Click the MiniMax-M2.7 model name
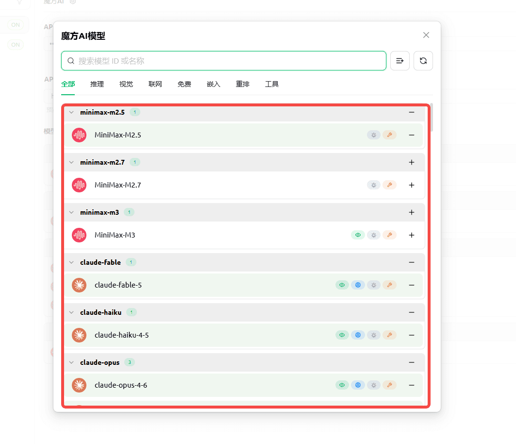The height and width of the screenshot is (444, 516). (118, 185)
